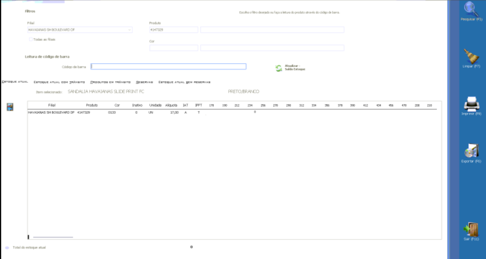Click the Unidade column header
This screenshot has height=259, width=486.
pos(155,105)
